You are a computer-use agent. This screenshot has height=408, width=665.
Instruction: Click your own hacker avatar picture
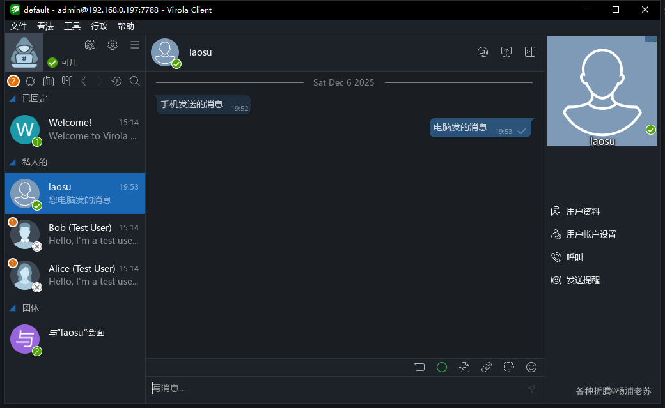(x=24, y=52)
